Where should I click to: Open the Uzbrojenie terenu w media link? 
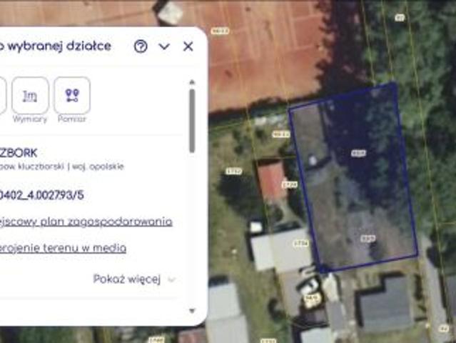[63, 248]
